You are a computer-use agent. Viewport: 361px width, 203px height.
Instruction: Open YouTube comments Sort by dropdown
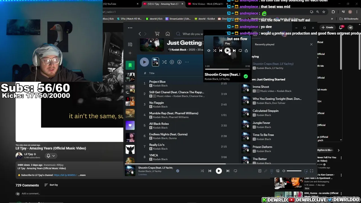pos(51,185)
